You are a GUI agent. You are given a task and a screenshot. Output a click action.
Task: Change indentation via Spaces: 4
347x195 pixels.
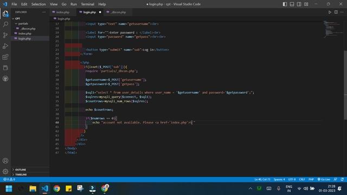[x=279, y=179]
